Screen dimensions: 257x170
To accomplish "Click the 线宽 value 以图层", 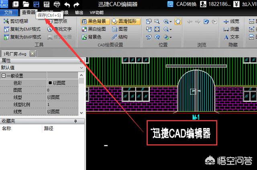I will [x=63, y=112].
